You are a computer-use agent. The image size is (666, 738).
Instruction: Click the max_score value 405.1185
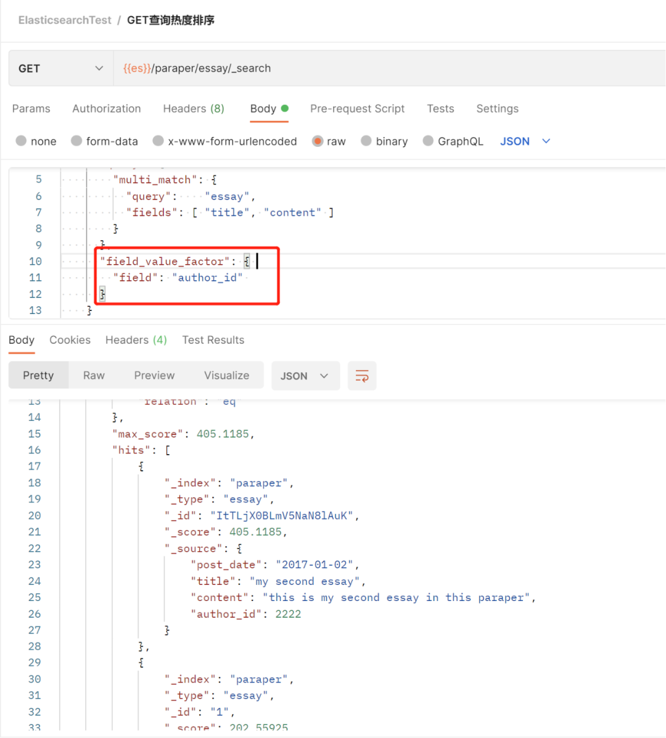[x=223, y=434]
